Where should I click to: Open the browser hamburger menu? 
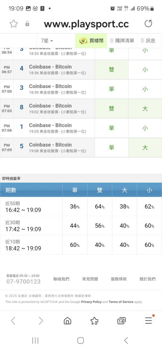point(149,320)
